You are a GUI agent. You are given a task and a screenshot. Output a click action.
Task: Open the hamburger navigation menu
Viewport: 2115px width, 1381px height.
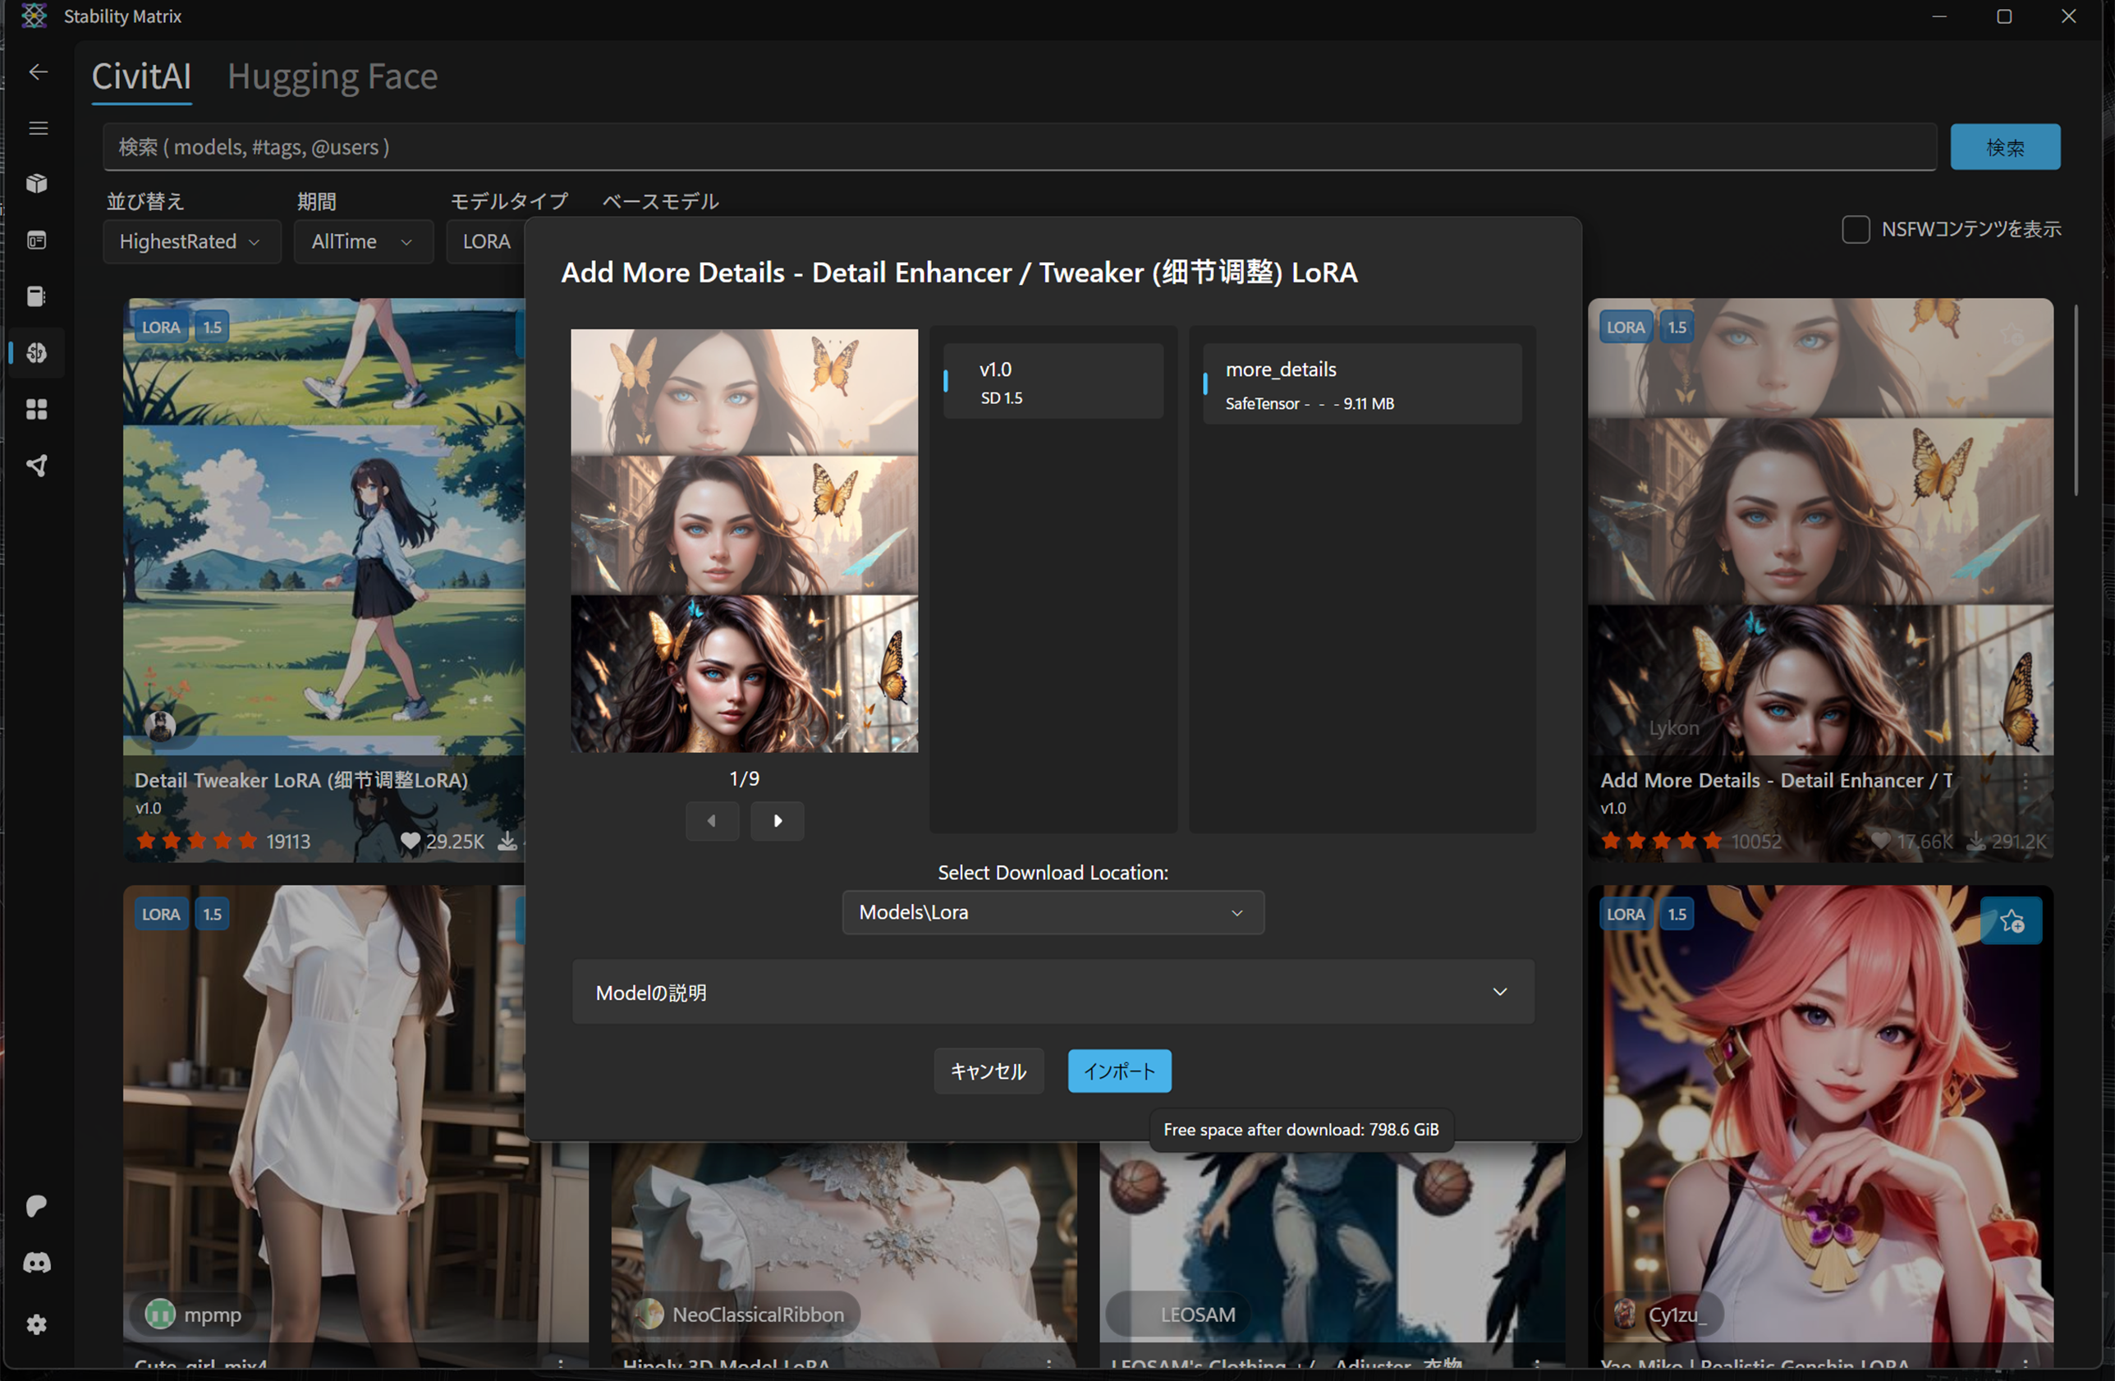tap(39, 128)
